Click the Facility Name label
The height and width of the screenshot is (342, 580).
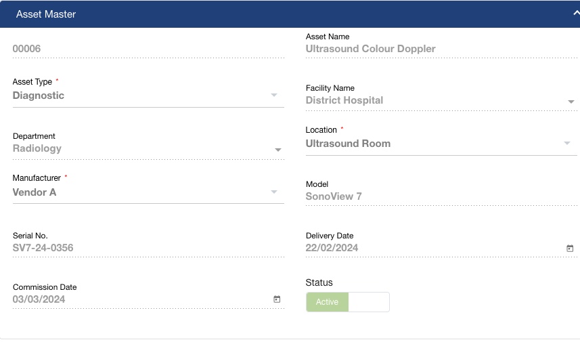pyautogui.click(x=330, y=88)
